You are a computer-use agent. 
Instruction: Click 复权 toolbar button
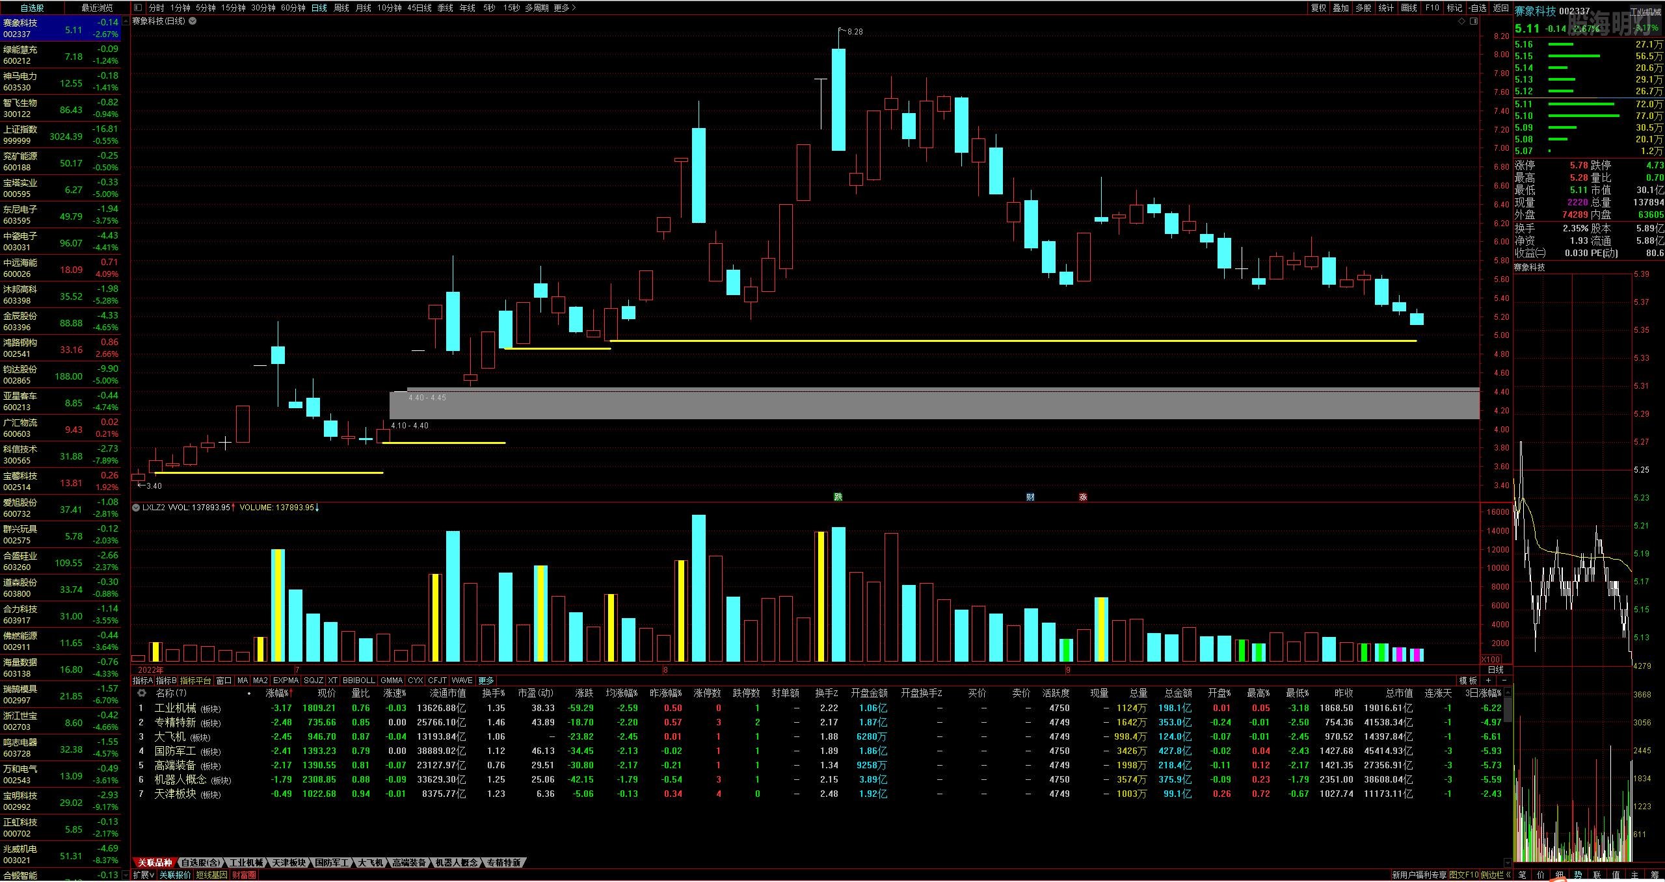[1318, 8]
